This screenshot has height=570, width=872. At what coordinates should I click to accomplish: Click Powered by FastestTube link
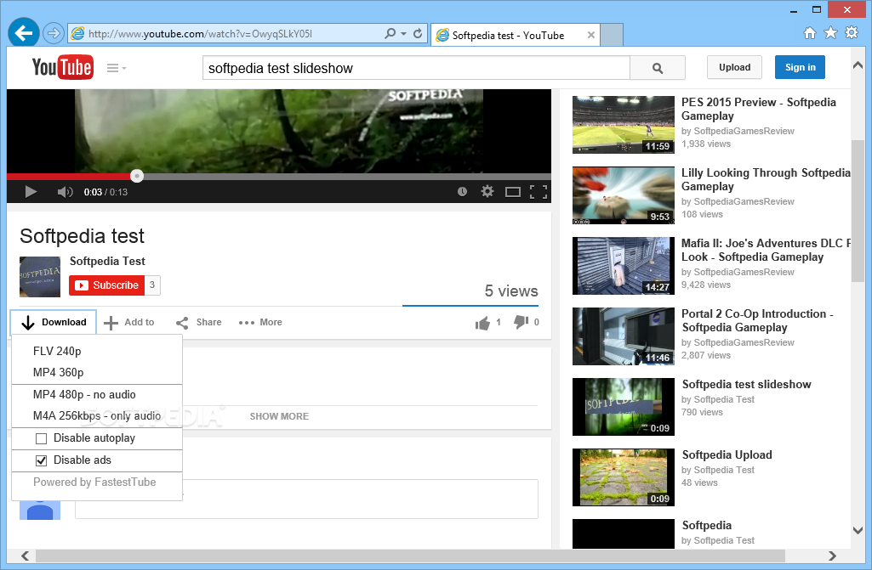pos(94,483)
